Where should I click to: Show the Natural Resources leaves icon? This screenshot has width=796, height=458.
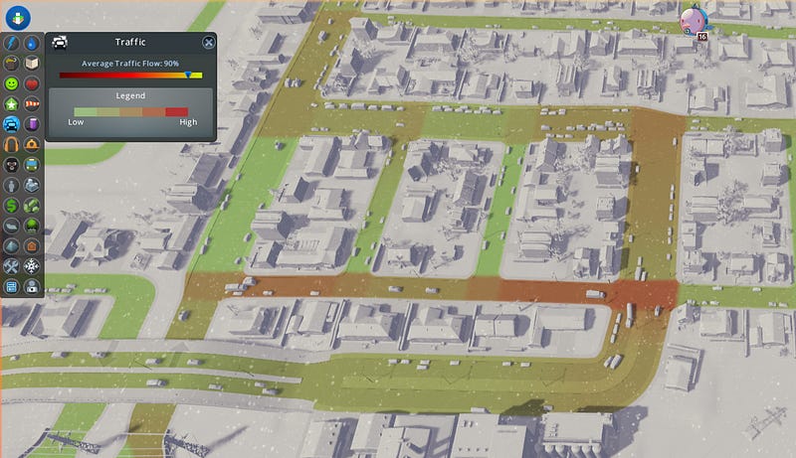point(32,206)
